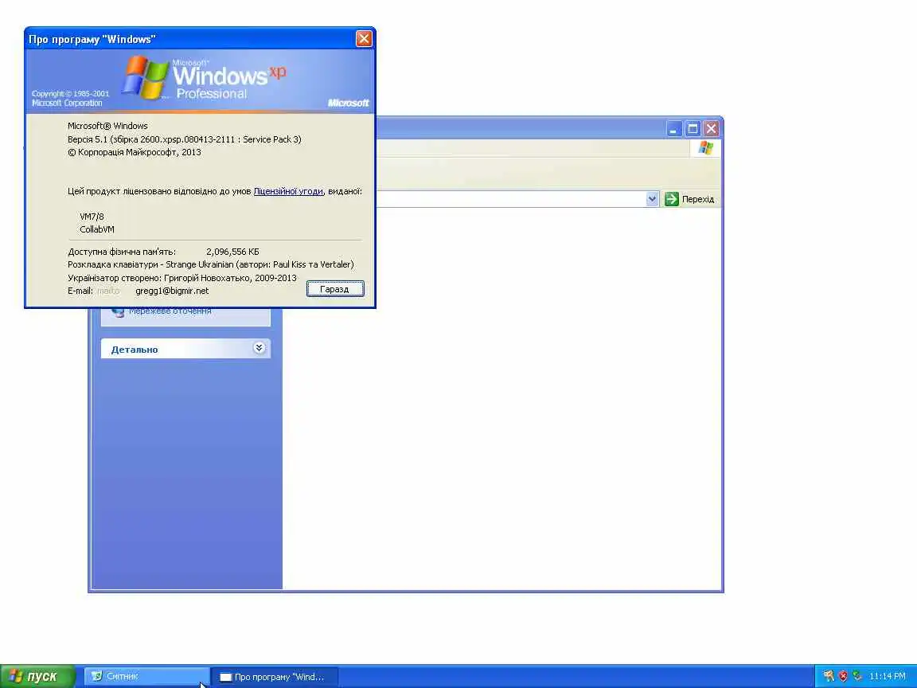The height and width of the screenshot is (688, 917).
Task: Open the Ліцензійної угоди license link
Action: point(288,191)
